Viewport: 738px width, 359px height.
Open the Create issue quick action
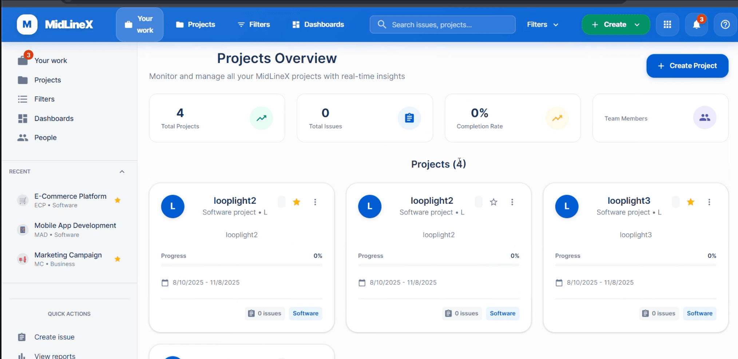(54, 337)
